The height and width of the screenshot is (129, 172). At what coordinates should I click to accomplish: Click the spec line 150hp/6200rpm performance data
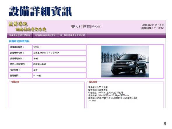[x=108, y=95]
